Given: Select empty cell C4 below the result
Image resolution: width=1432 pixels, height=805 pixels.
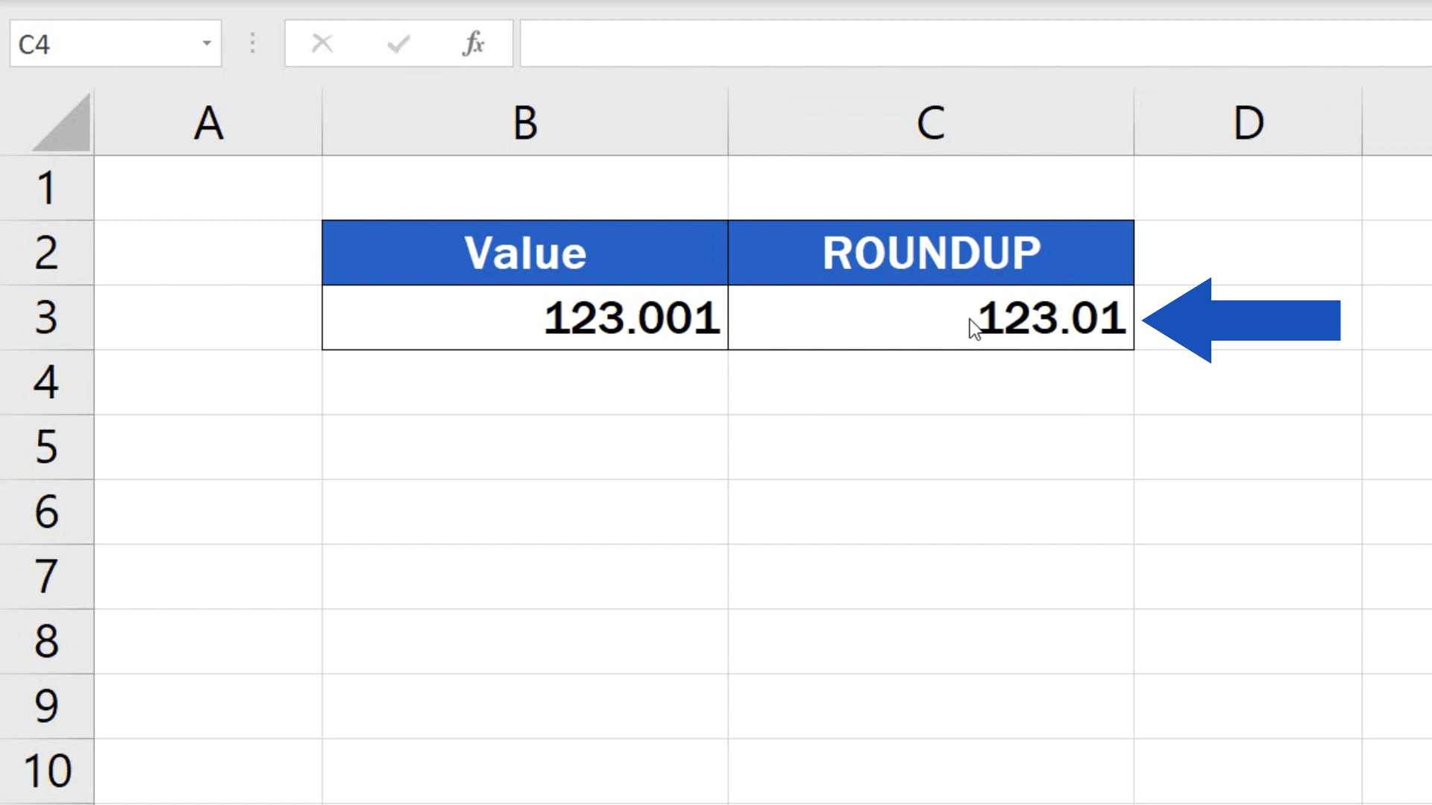Looking at the screenshot, I should coord(929,382).
